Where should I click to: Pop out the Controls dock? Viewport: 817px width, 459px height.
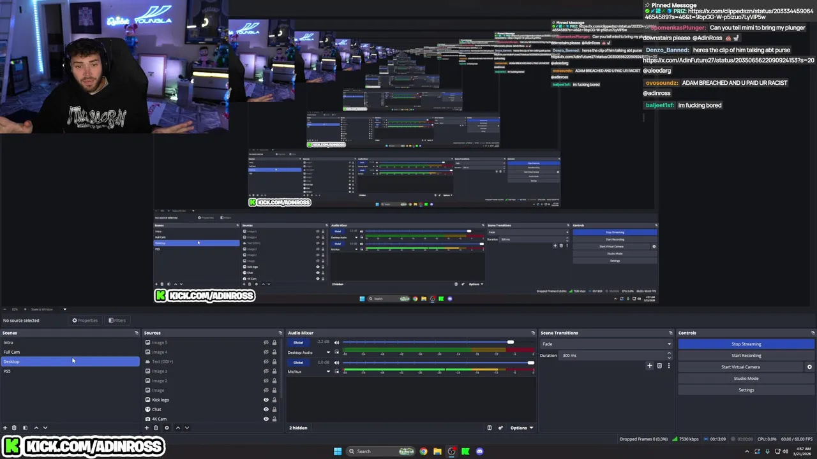pos(813,333)
